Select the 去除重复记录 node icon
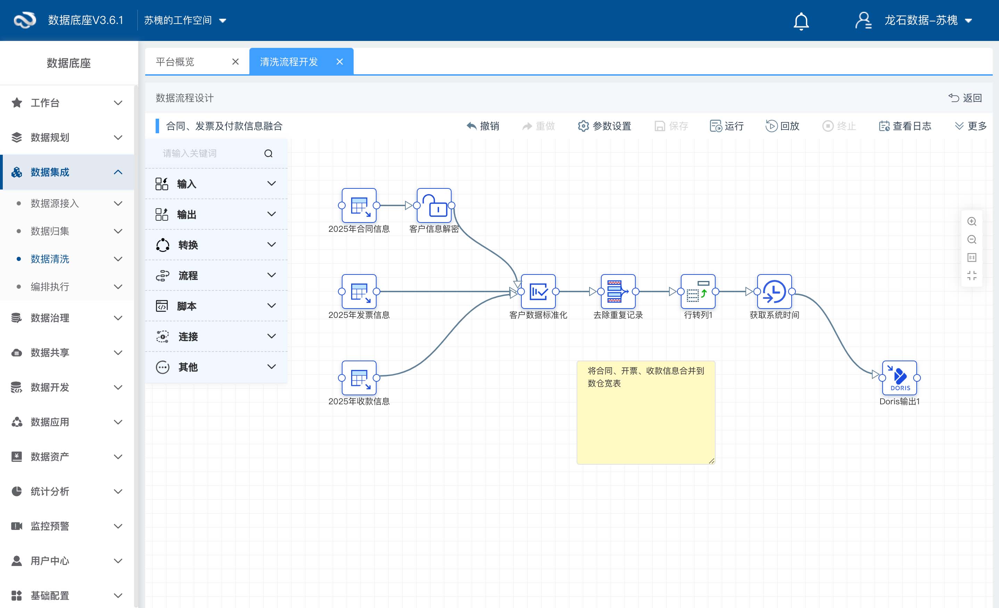Screen dimensions: 999x608 [618, 291]
